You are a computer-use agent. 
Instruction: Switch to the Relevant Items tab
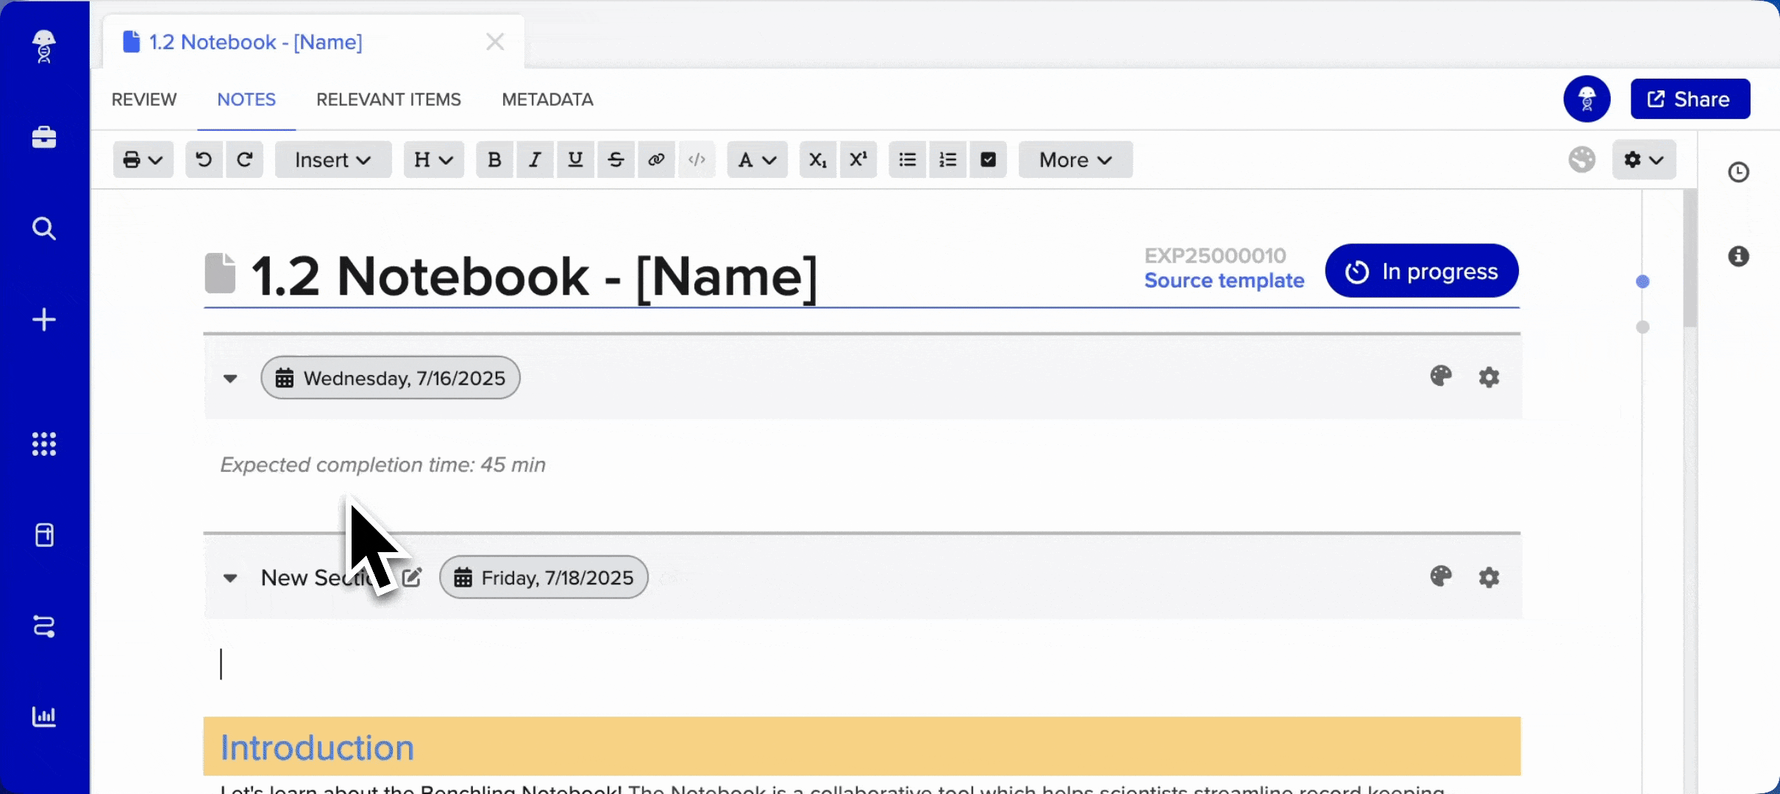click(388, 99)
